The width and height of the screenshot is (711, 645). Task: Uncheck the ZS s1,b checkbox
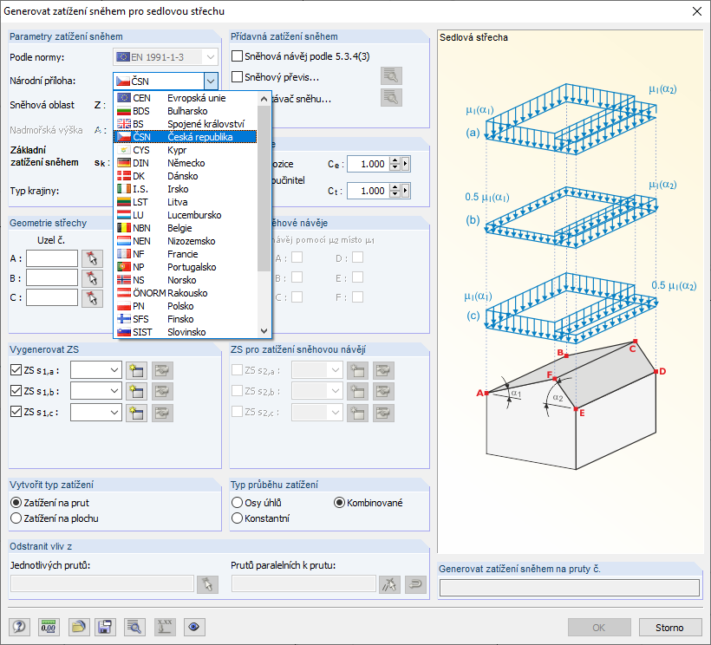coord(16,390)
